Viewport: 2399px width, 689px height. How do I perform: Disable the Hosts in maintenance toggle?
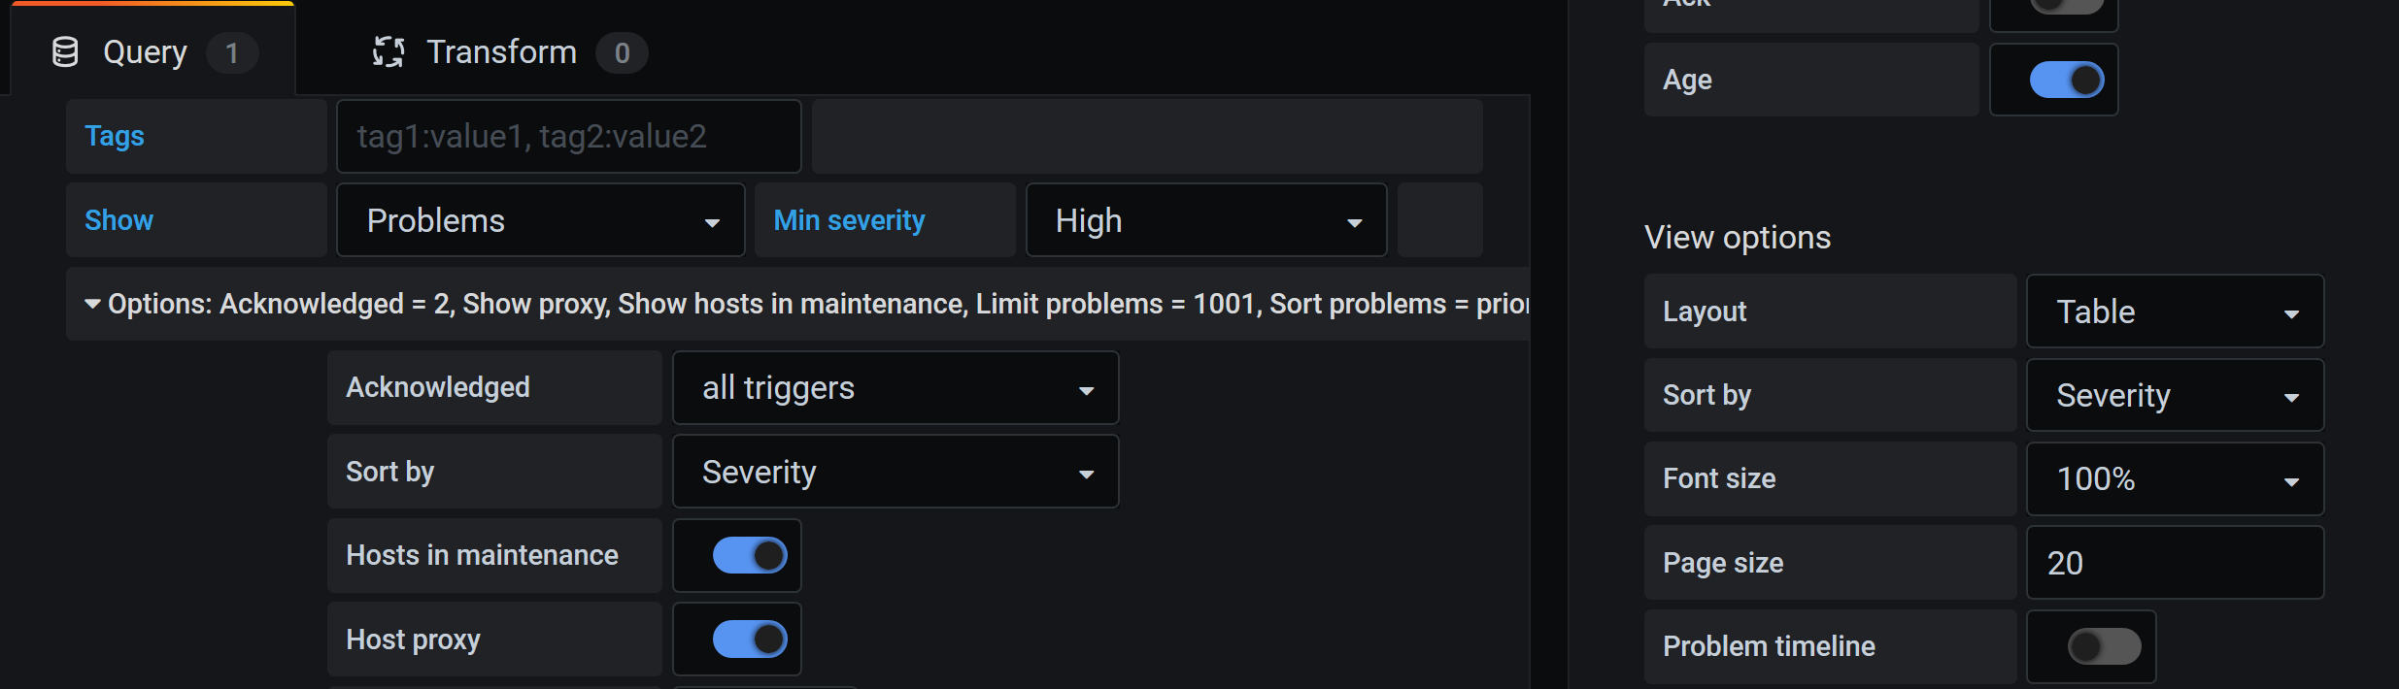737,555
